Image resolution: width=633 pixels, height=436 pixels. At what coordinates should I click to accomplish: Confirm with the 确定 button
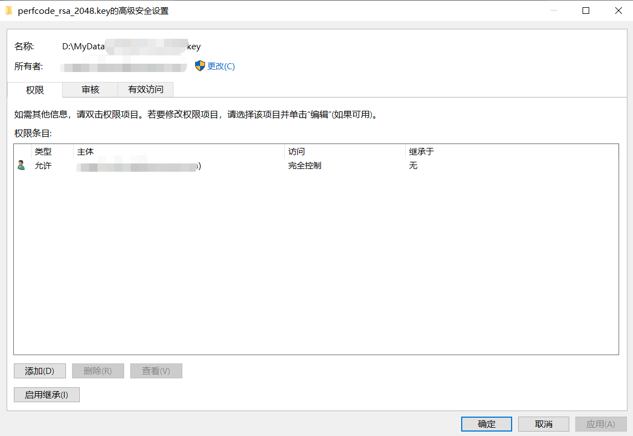(487, 424)
